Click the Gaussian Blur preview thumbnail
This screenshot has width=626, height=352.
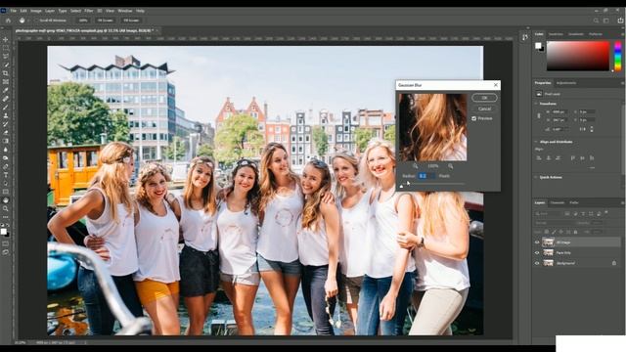(x=432, y=127)
